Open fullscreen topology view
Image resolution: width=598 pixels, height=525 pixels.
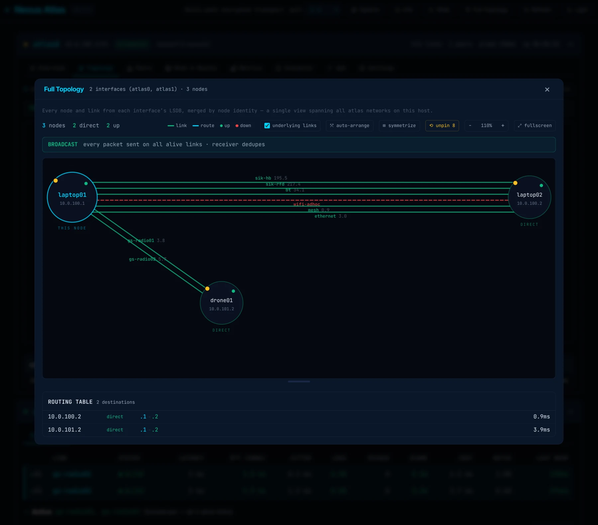click(535, 126)
